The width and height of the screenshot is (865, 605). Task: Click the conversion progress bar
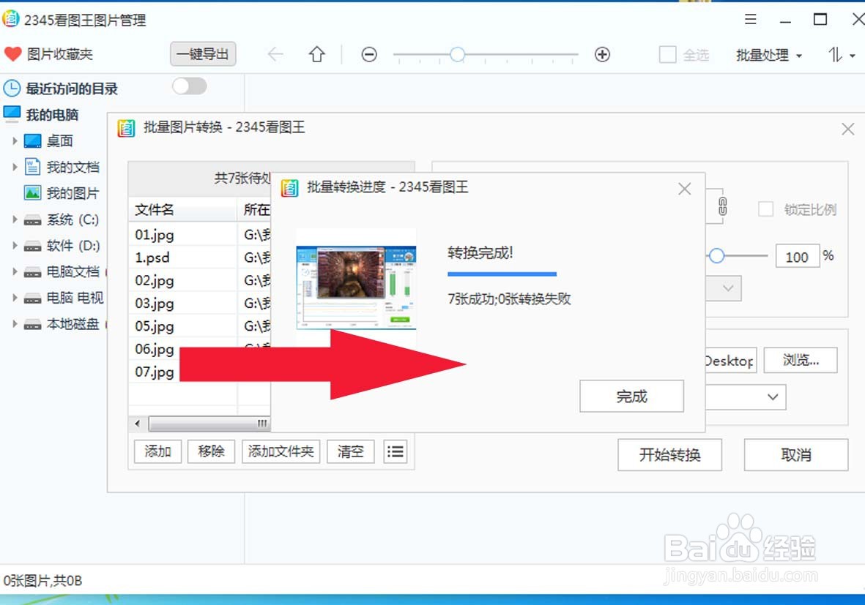[502, 274]
